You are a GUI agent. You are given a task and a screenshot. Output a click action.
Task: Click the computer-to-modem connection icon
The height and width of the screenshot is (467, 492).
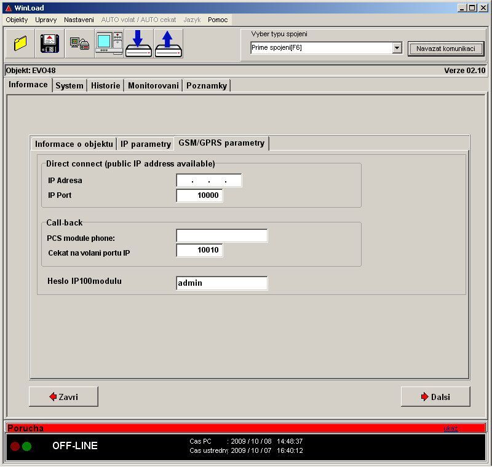79,43
